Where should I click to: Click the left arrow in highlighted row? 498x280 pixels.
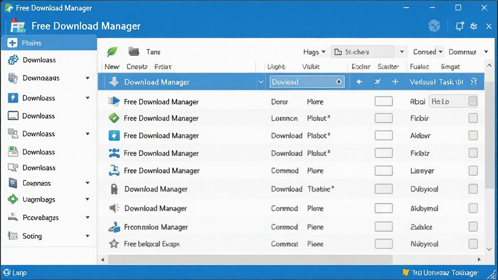click(x=359, y=82)
